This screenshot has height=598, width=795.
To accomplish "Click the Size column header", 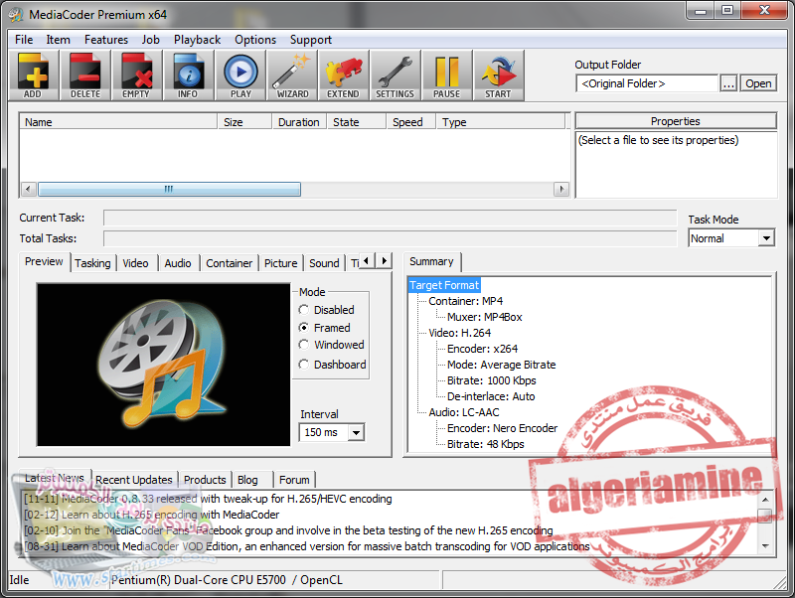I will click(x=244, y=122).
